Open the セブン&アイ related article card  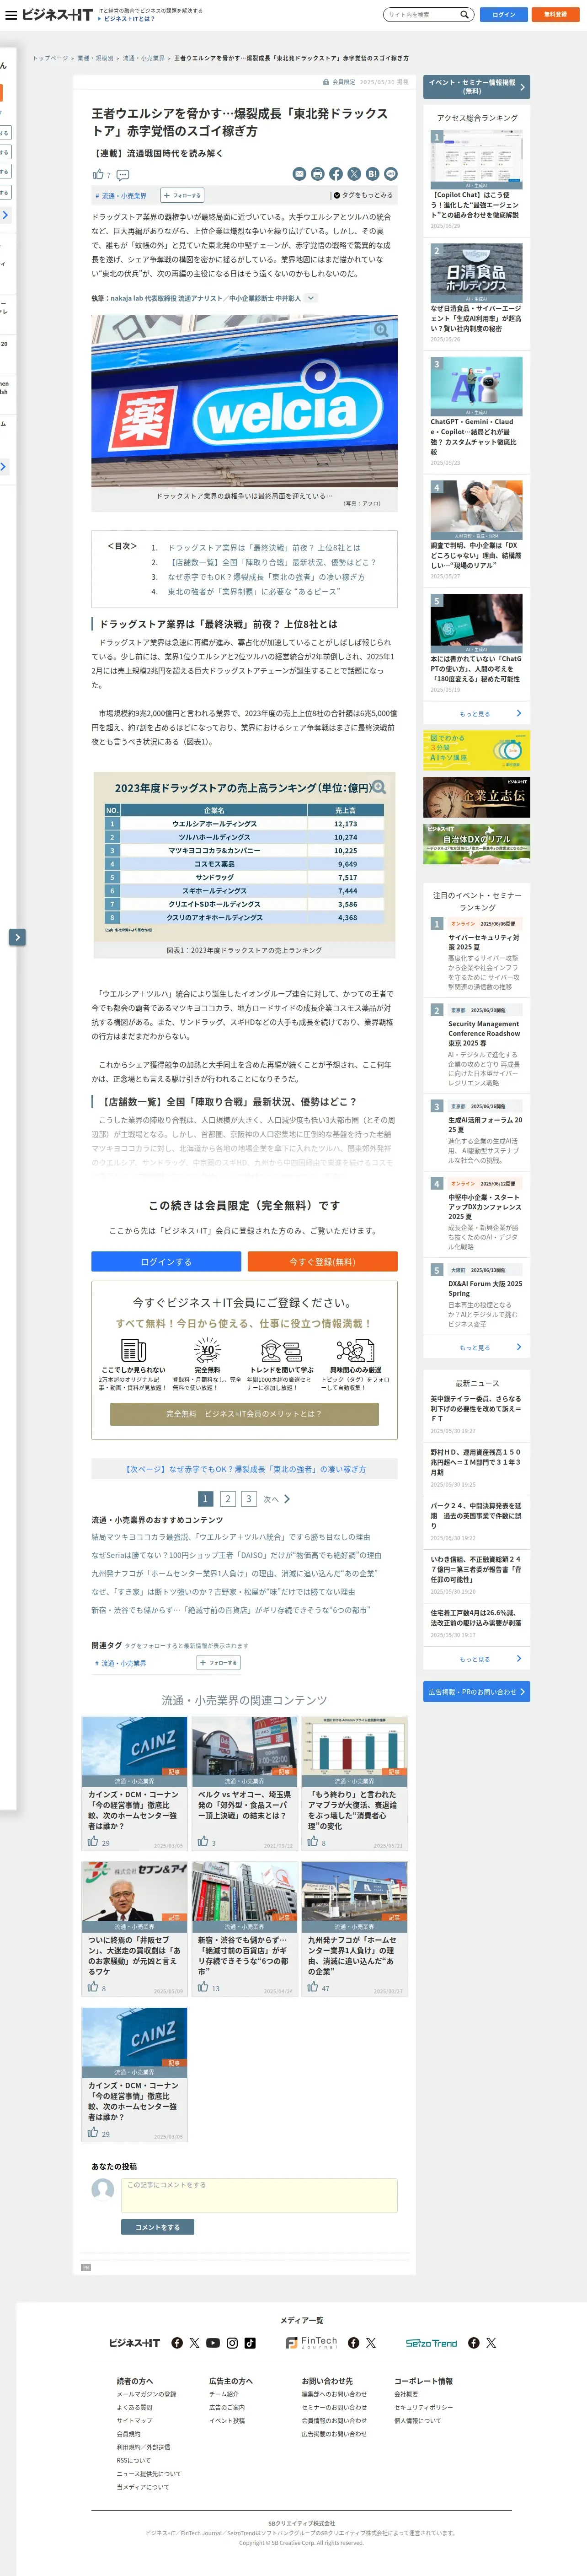point(134,1930)
